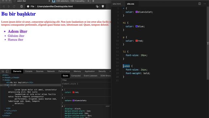Viewport: 209px width, 118px height.
Task: Click the Brave shield icon
Action: click(103, 7)
